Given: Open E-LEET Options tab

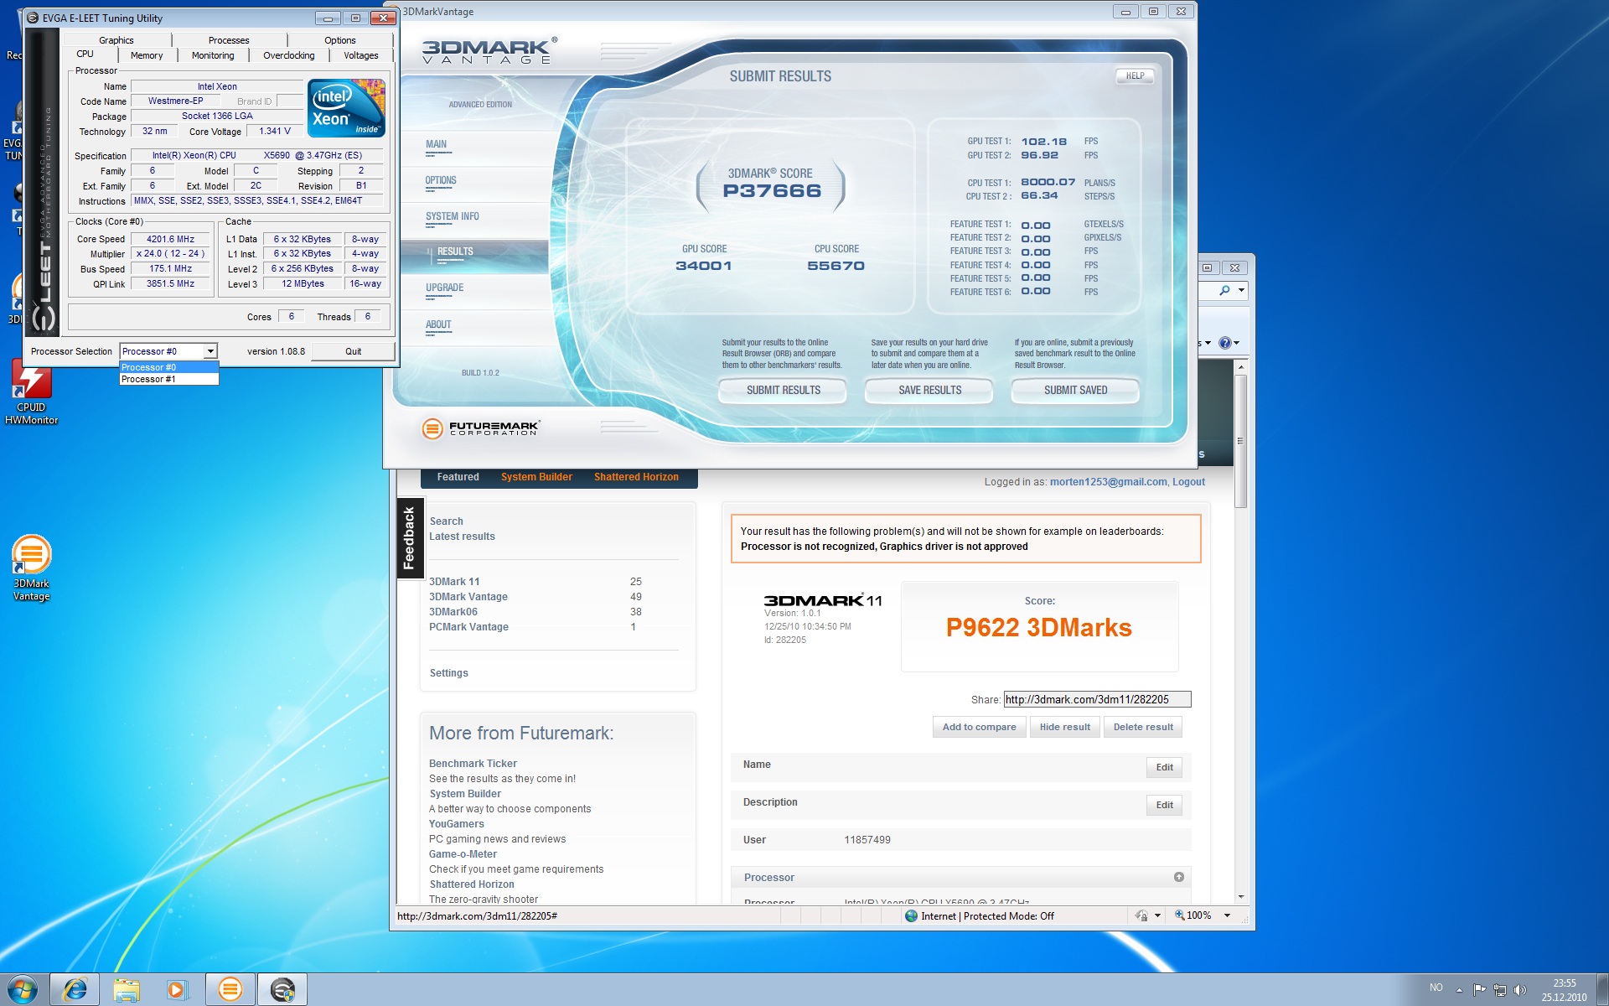Looking at the screenshot, I should pos(340,40).
